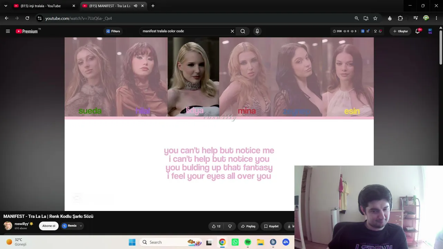Screen dimensions: 443x249
Task: Like the video showing 12 likes
Action: tap(216, 226)
